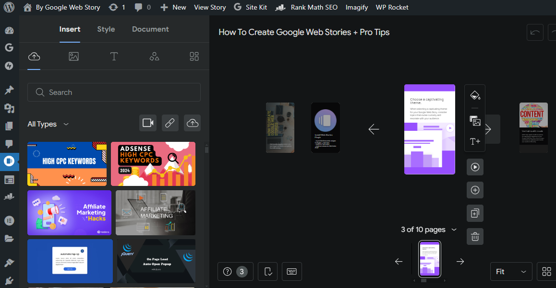This screenshot has width=556, height=288.
Task: Click the video recording button in media panel
Action: click(x=148, y=123)
